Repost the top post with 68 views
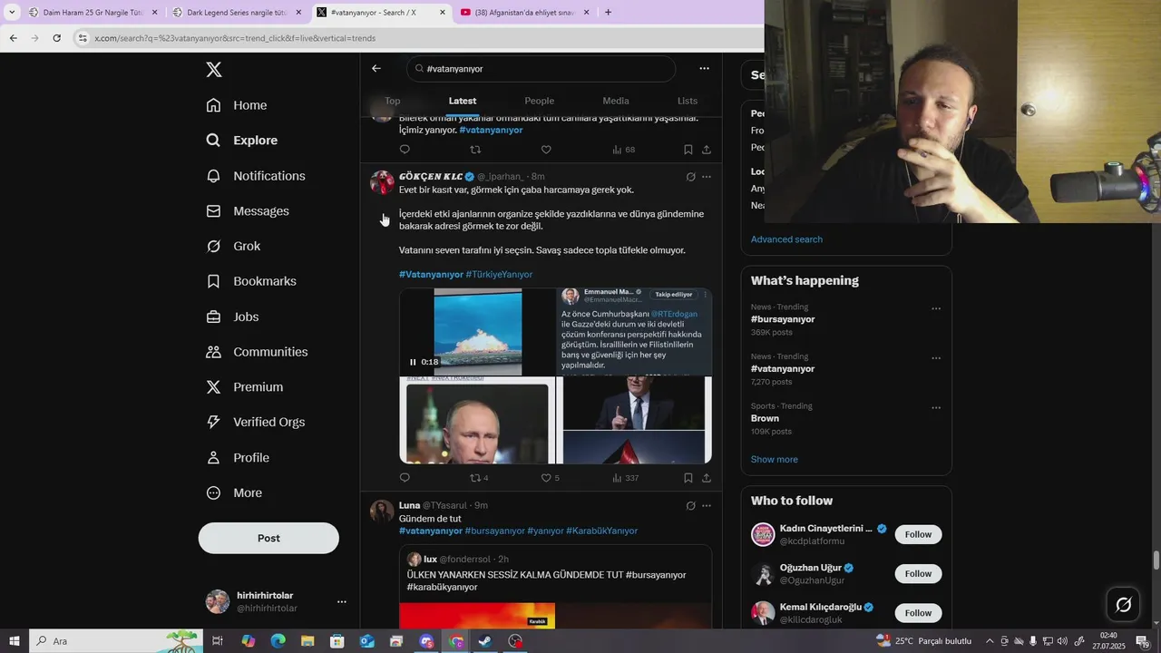Screen dimensions: 1161x653 click(x=475, y=150)
